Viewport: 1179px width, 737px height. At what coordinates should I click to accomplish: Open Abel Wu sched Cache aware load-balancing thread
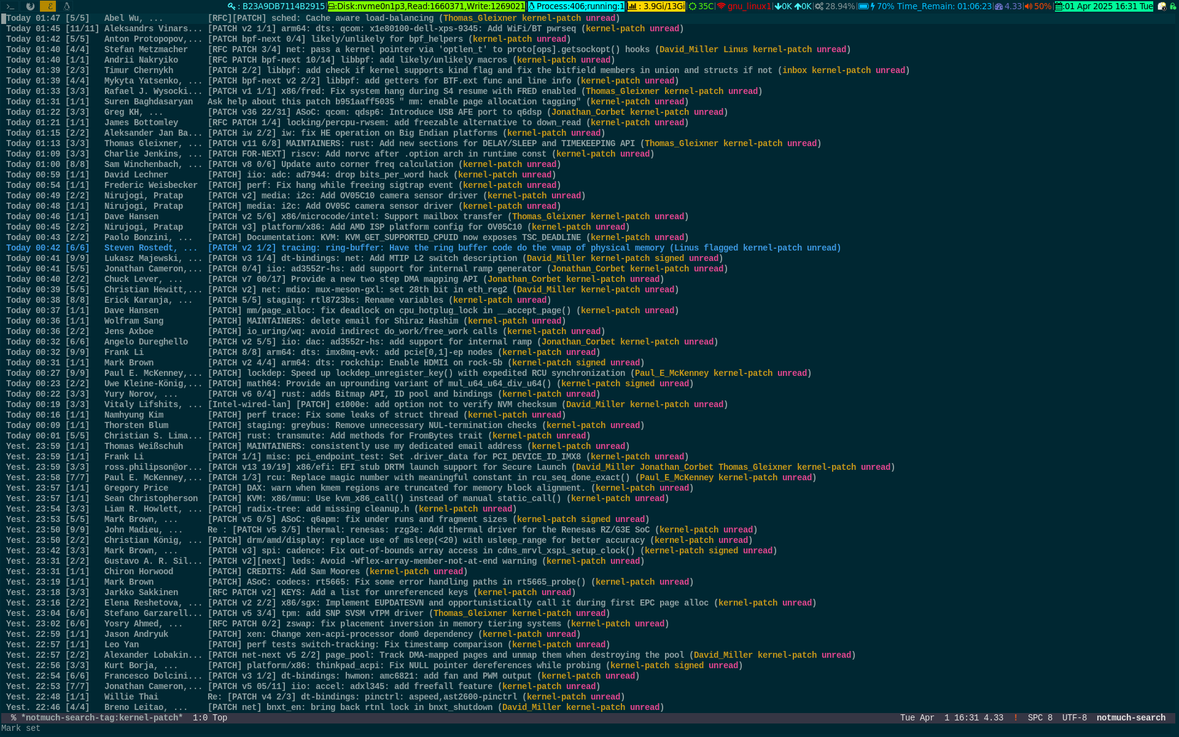coord(313,18)
